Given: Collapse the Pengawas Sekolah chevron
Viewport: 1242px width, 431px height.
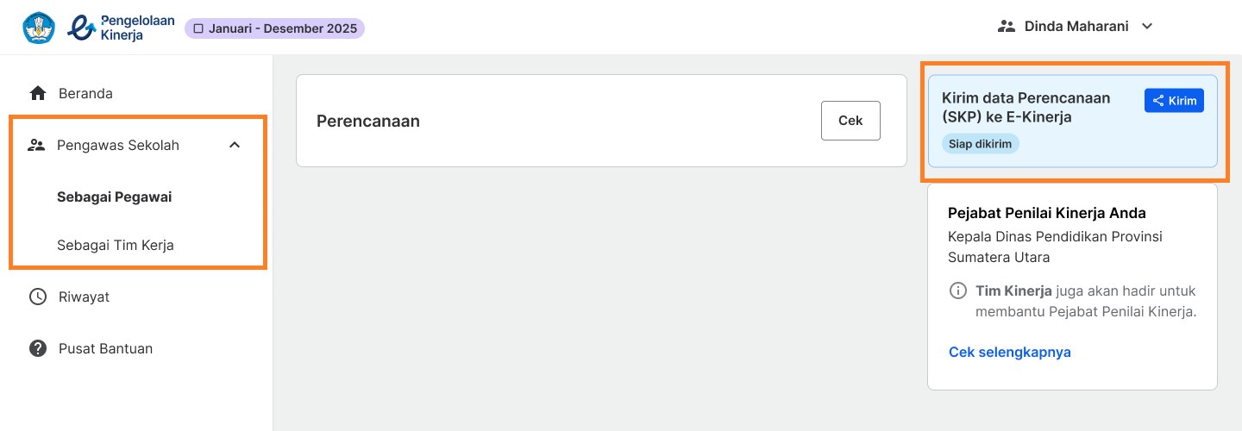Looking at the screenshot, I should point(235,145).
